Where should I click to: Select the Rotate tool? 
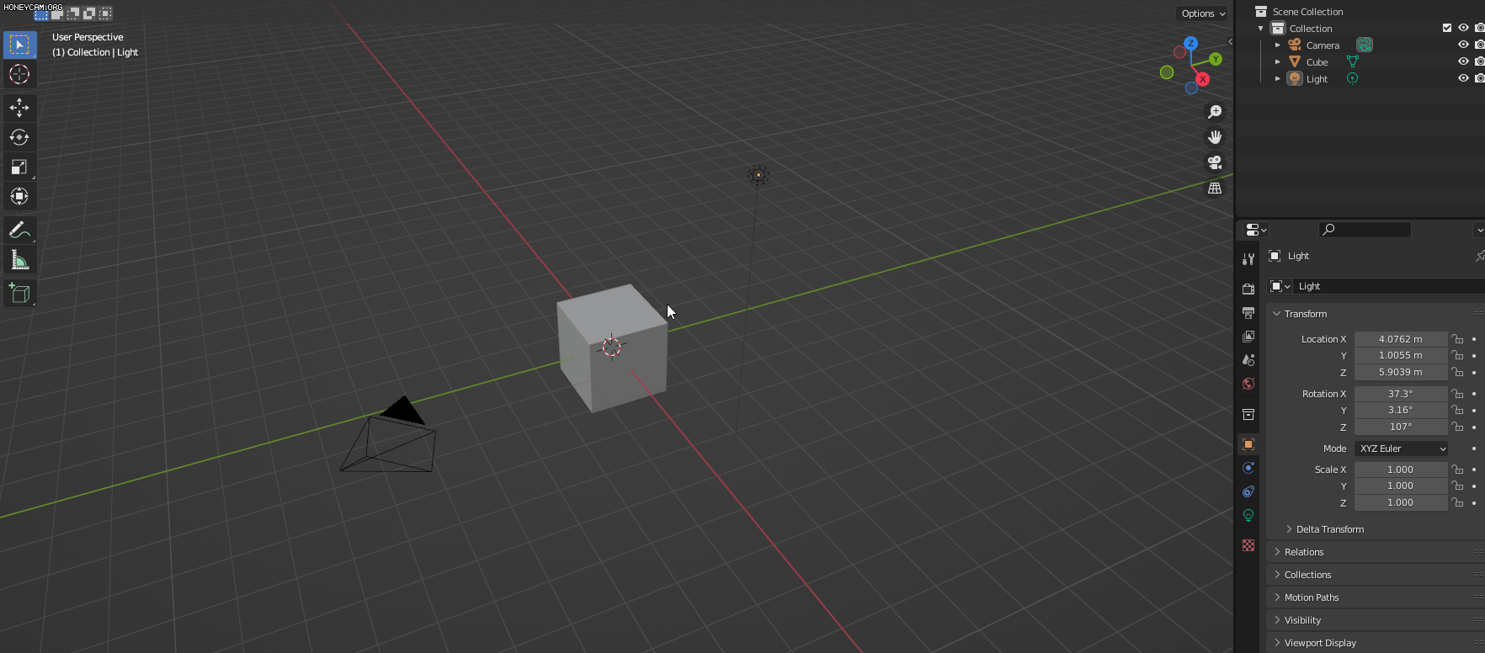pos(19,137)
